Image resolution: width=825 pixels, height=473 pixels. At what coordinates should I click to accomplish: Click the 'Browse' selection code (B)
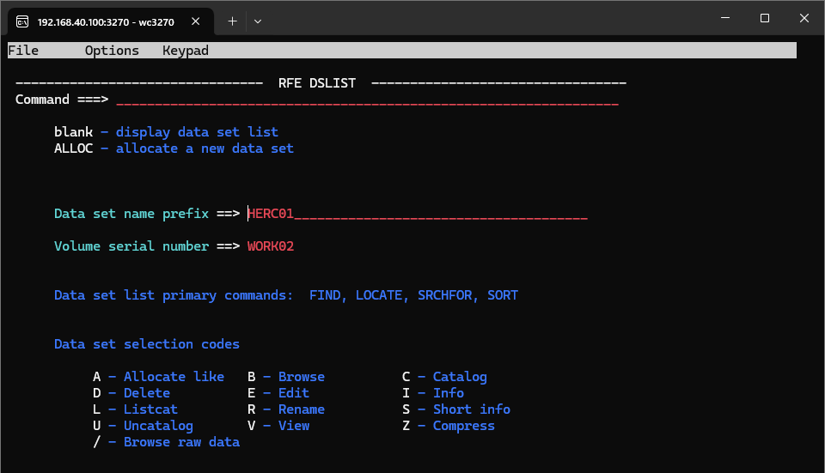point(302,377)
